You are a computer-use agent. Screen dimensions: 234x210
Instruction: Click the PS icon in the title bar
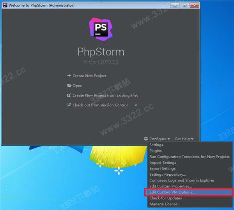5,5
